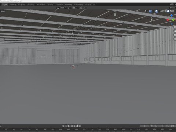Click the Object menu in viewport header

(3, 11)
